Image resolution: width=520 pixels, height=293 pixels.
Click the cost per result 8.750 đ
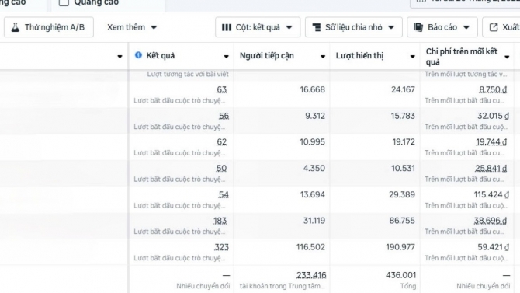[493, 89]
